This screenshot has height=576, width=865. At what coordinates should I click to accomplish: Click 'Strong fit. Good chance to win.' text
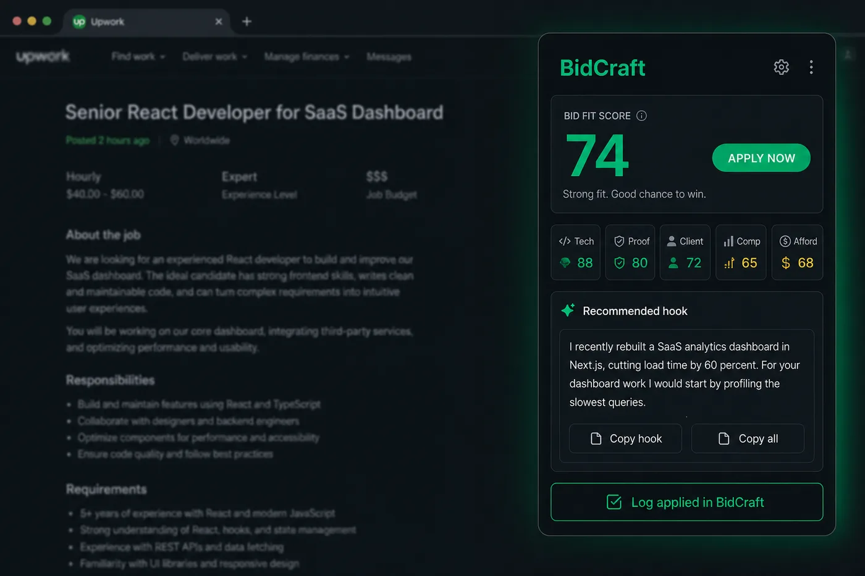[634, 194]
